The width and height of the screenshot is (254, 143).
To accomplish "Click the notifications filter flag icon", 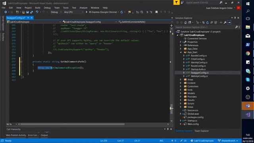I will coord(176,2).
